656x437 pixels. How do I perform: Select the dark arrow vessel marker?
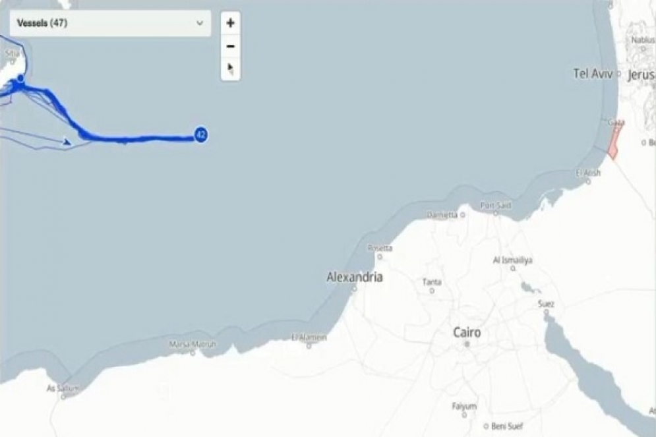coord(67,142)
